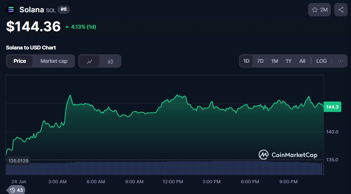The width and height of the screenshot is (351, 194).
Task: Open the history badge showing 43
Action: tap(16, 190)
